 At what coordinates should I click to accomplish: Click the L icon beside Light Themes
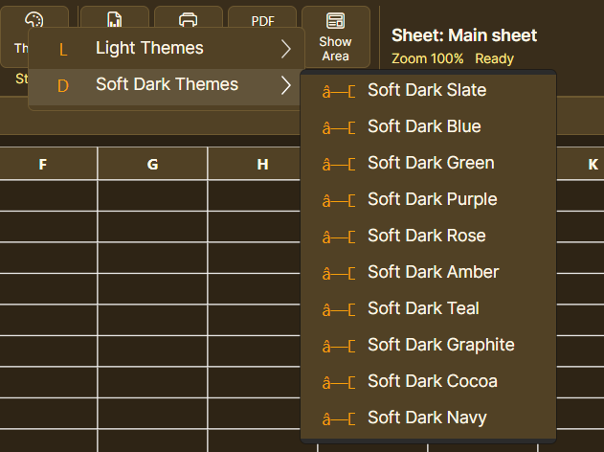point(63,50)
